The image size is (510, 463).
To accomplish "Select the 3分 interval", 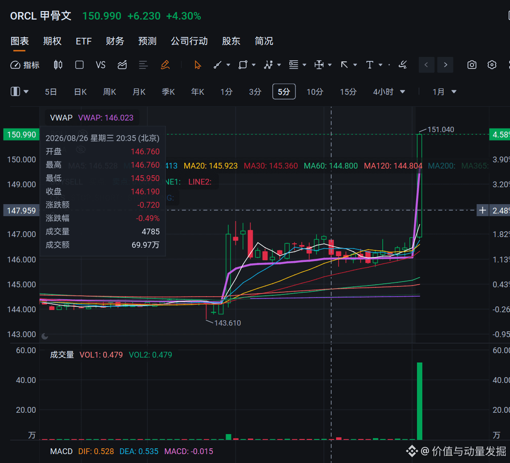I will coord(255,92).
